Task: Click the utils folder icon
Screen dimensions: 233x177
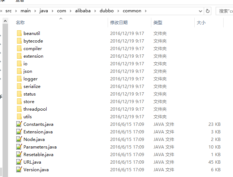Action: pyautogui.click(x=19, y=116)
